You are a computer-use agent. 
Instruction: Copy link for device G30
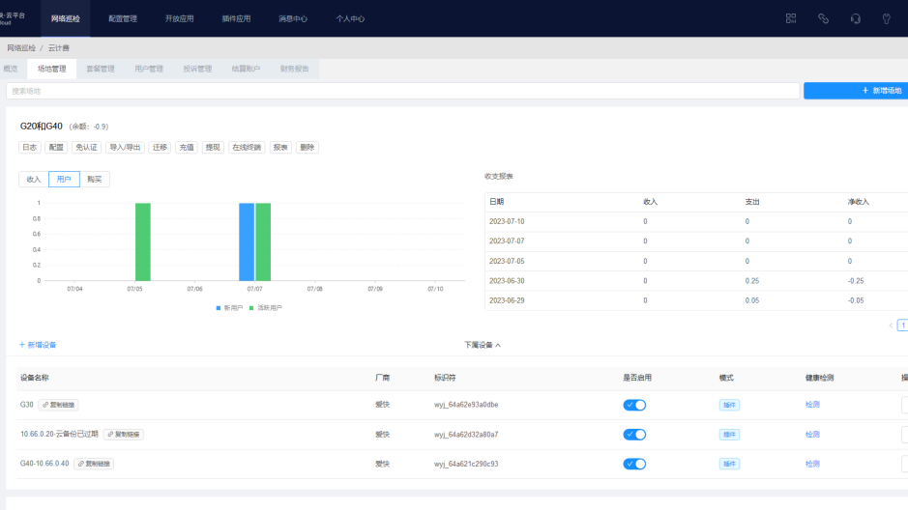[58, 405]
